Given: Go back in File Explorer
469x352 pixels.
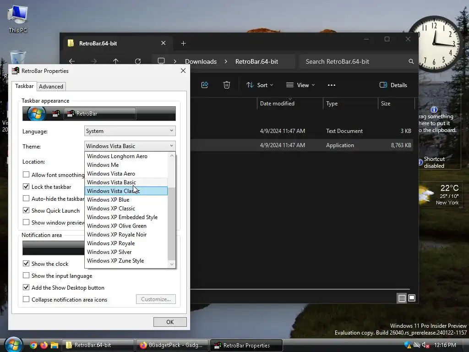Looking at the screenshot, I should pyautogui.click(x=72, y=61).
